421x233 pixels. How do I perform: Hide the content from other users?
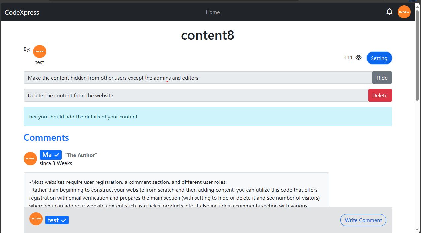coord(382,78)
